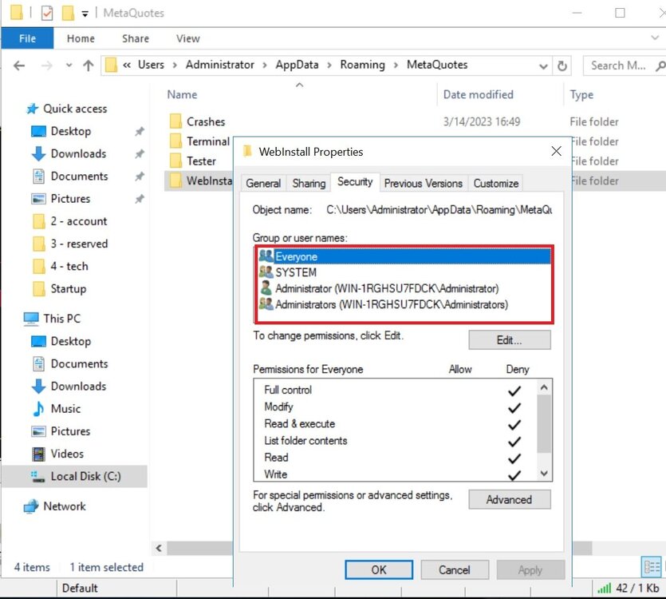Sort by Date modified column header
This screenshot has width=666, height=599.
tap(479, 94)
